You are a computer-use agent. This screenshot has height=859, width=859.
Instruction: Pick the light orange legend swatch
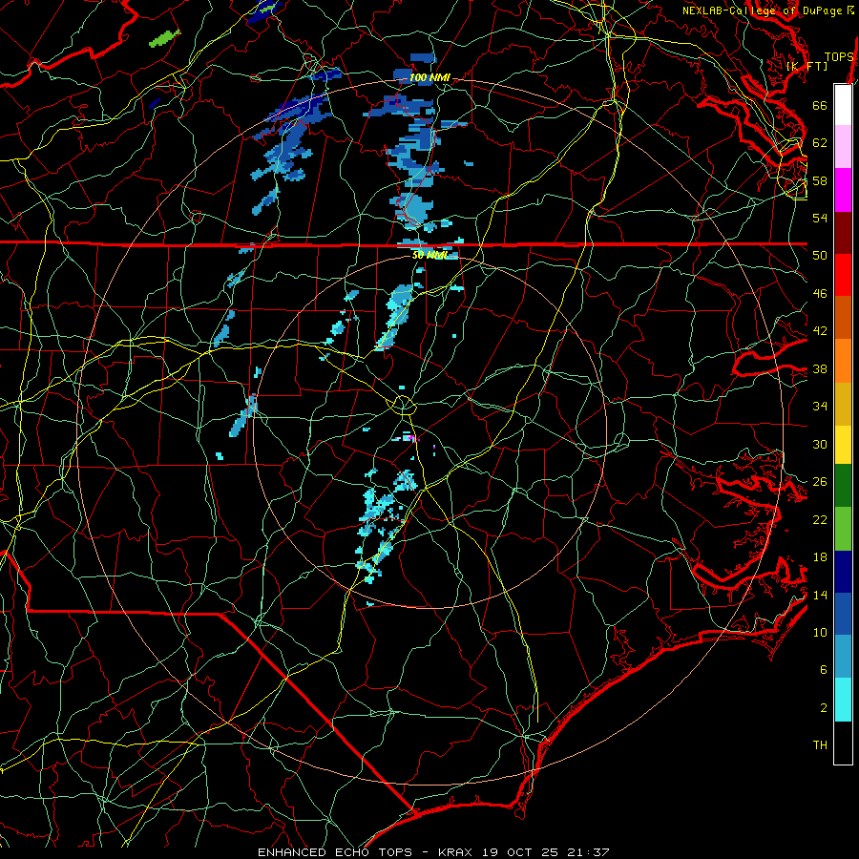point(843,361)
